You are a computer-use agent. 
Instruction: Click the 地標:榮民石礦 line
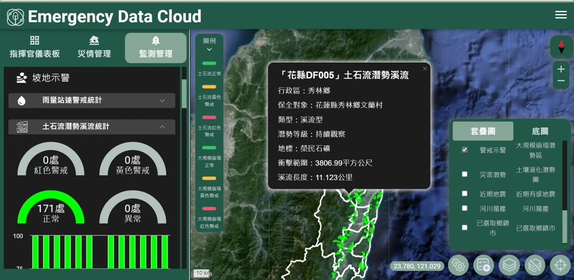pos(304,149)
